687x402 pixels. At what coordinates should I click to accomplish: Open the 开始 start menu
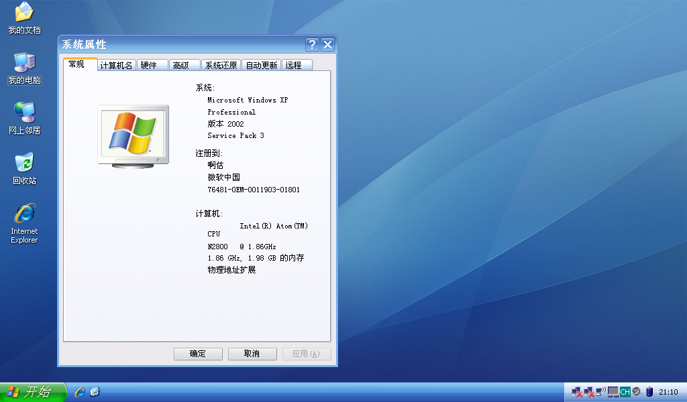[32, 392]
